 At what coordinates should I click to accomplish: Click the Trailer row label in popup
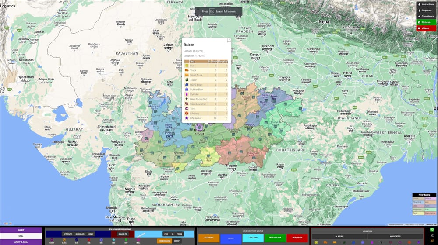click(193, 80)
